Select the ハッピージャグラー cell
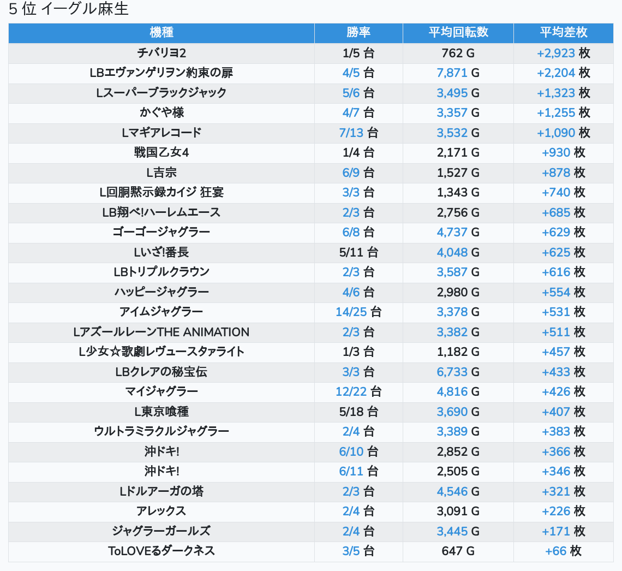622x571 pixels. pyautogui.click(x=162, y=293)
